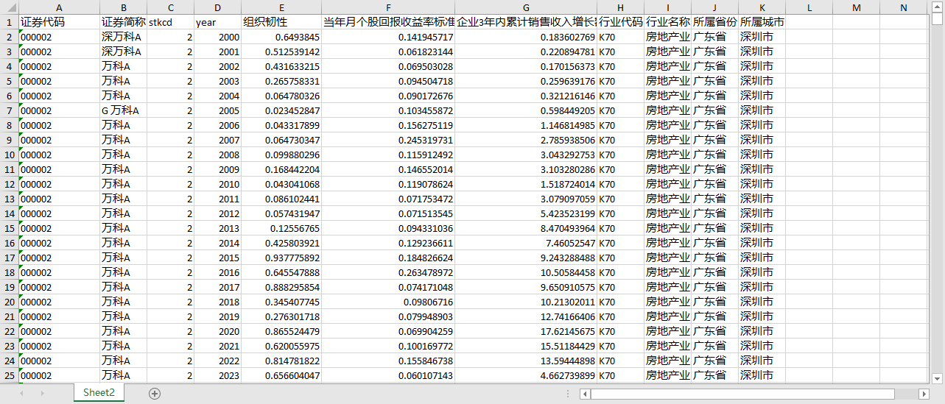
Task: Select row 12 header
Action: click(x=9, y=184)
